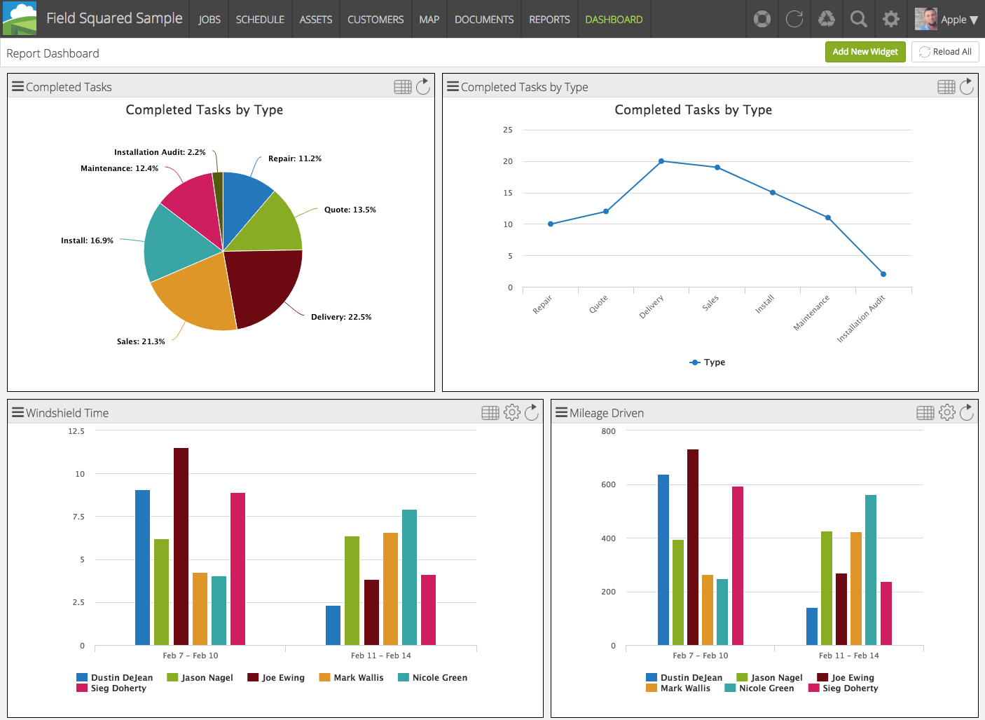Viewport: 985px width, 720px height.
Task: Click the Delivery slice of the pie chart
Action: [266, 284]
